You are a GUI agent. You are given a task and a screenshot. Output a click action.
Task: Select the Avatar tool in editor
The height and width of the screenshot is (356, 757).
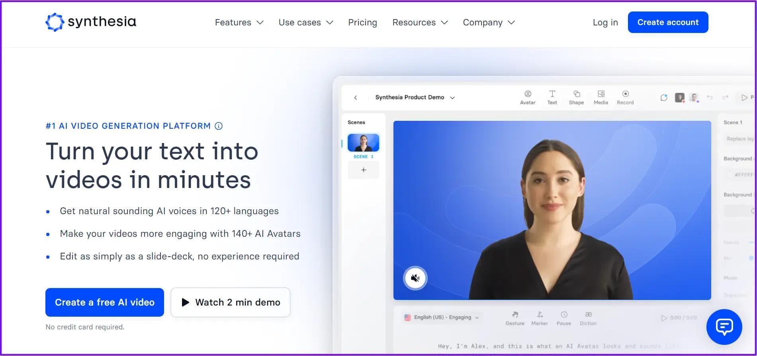528,97
